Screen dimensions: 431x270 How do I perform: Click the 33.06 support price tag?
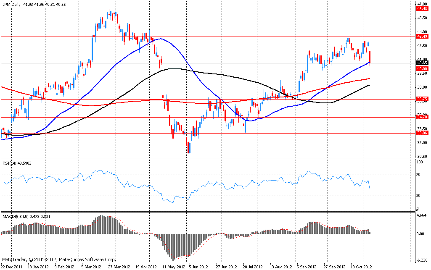422,133
